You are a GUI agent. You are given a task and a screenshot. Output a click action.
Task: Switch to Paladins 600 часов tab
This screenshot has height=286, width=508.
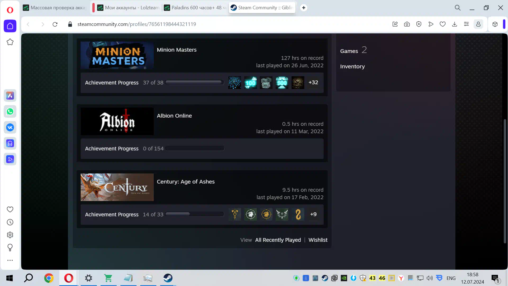click(195, 8)
